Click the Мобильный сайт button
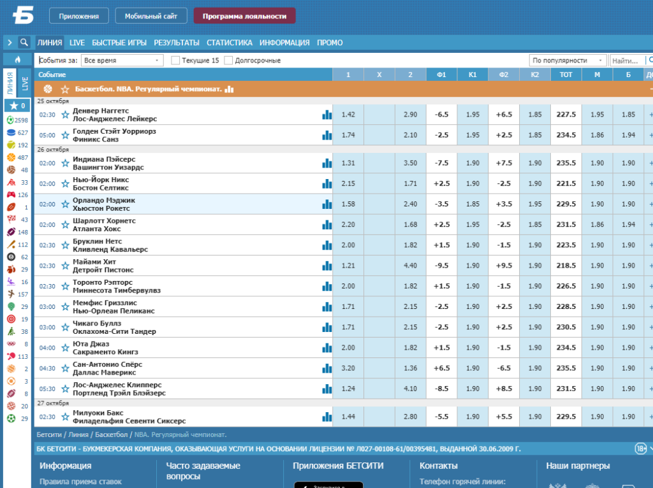This screenshot has height=488, width=653. [x=151, y=16]
